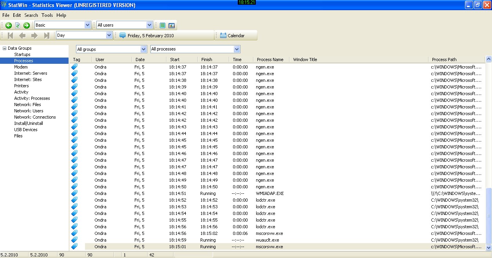The width and height of the screenshot is (492, 258).
Task: Click tag icon of WMIADAP.EXE row
Action: coord(74,193)
